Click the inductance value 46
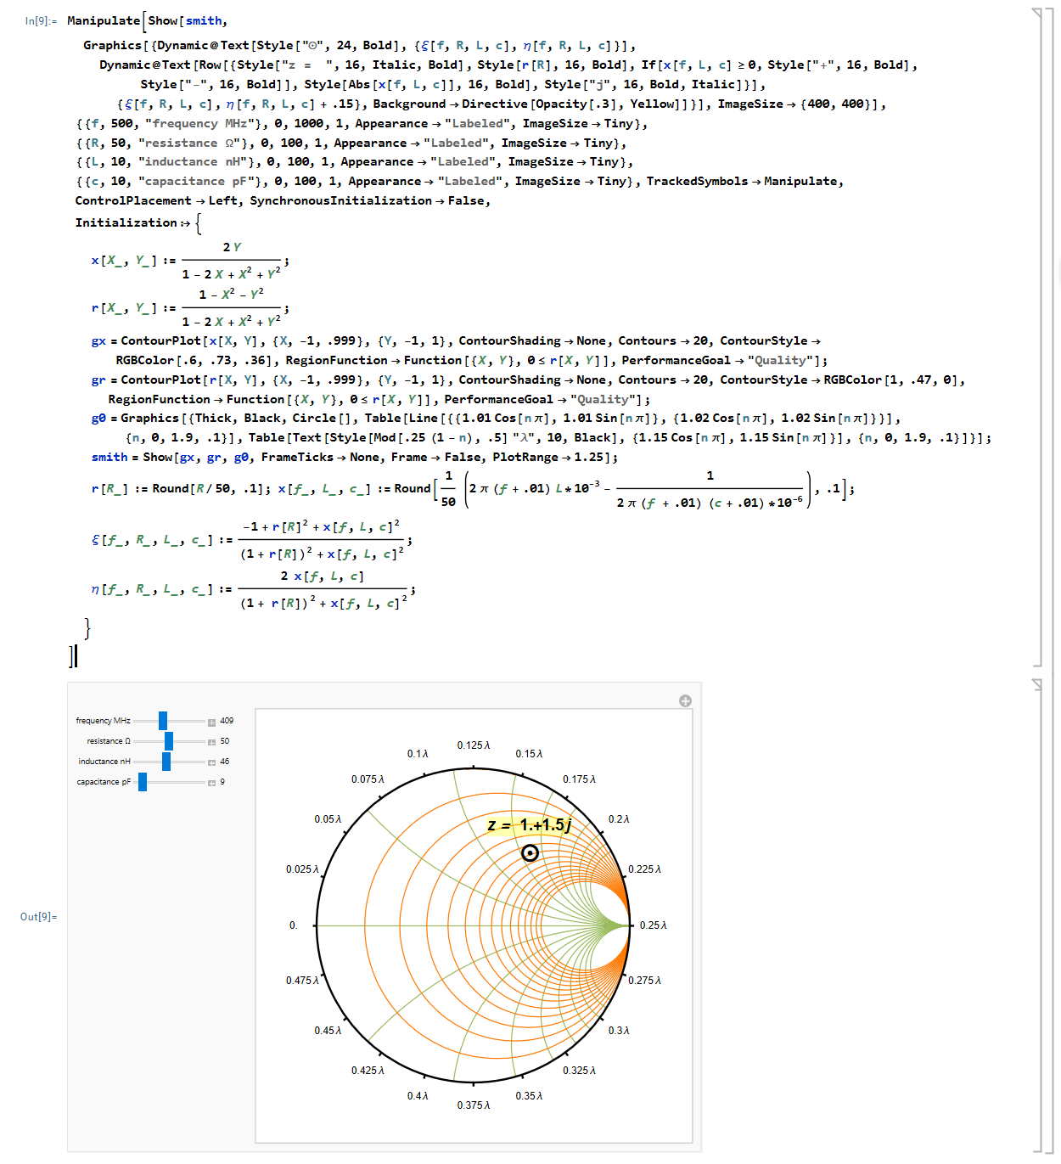Viewport: 1061px width, 1164px height. click(225, 762)
